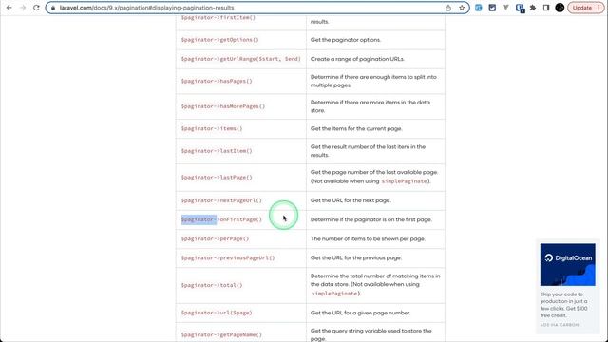Click the $paginator->lastItem() code
The width and height of the screenshot is (608, 342).
(217, 151)
